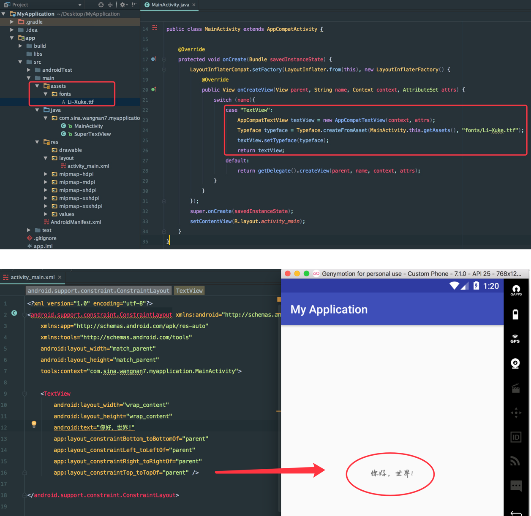Click the ConstraintLayout breadcrumb
The image size is (531, 516).
tap(98, 291)
